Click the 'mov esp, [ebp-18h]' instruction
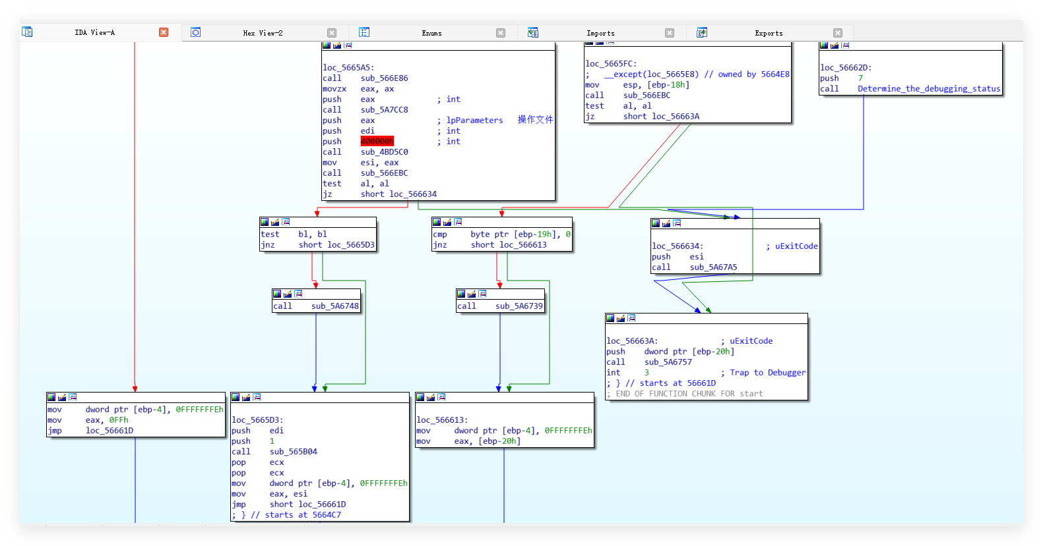Screen dimensions: 1043x546 [x=637, y=84]
